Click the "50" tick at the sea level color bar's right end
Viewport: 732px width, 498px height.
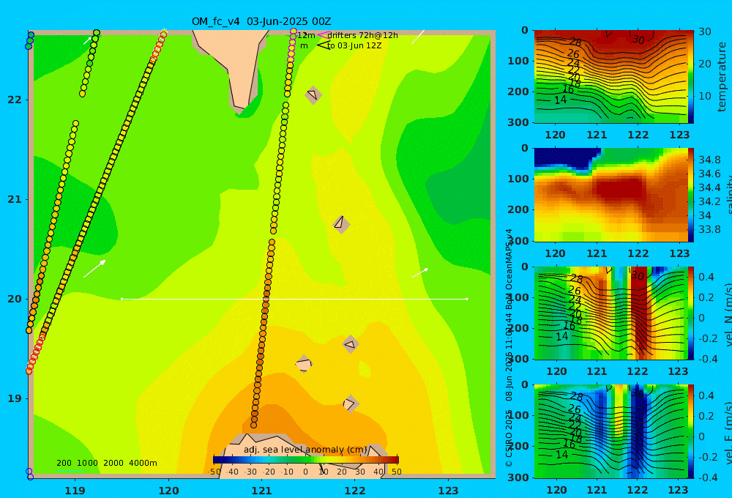[x=396, y=472]
